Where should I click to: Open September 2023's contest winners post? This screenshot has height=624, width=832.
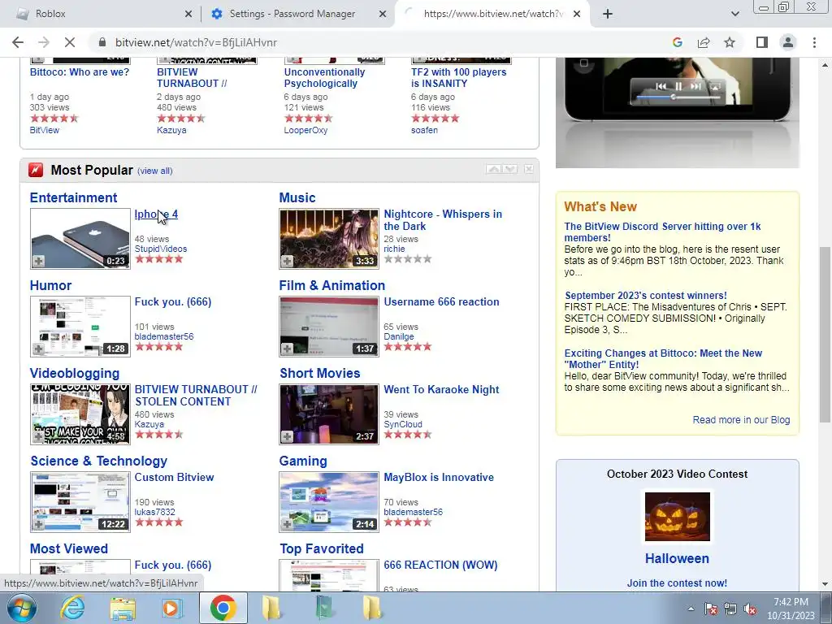[646, 296]
